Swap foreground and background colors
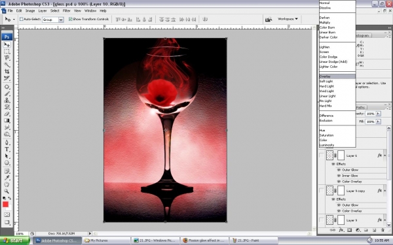This screenshot has height=245, width=393. coord(10,198)
